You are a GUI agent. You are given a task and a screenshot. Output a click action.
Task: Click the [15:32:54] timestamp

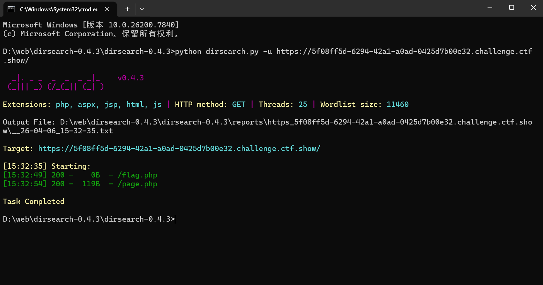pos(25,184)
